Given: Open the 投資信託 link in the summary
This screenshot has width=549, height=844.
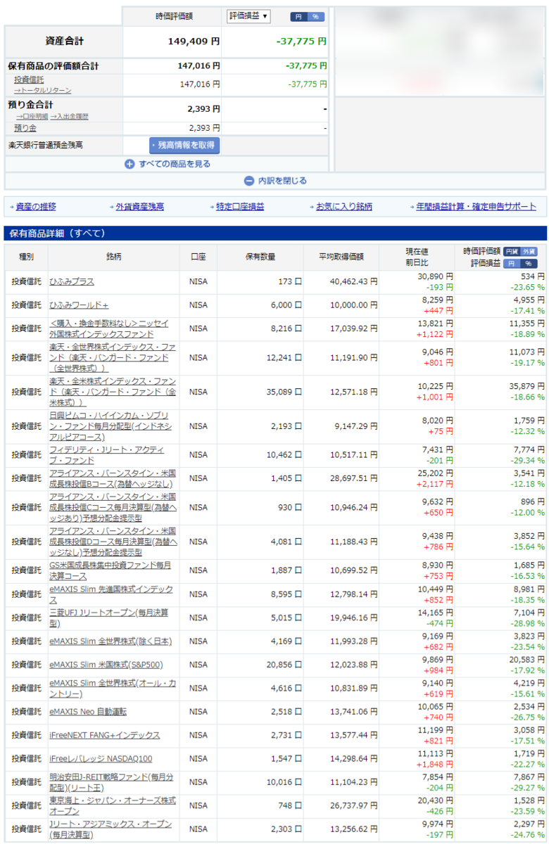Looking at the screenshot, I should 29,79.
